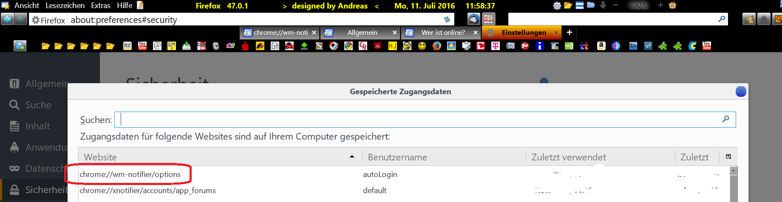Click the Home toolbar button
This screenshot has width=782, height=202.
(x=764, y=19)
